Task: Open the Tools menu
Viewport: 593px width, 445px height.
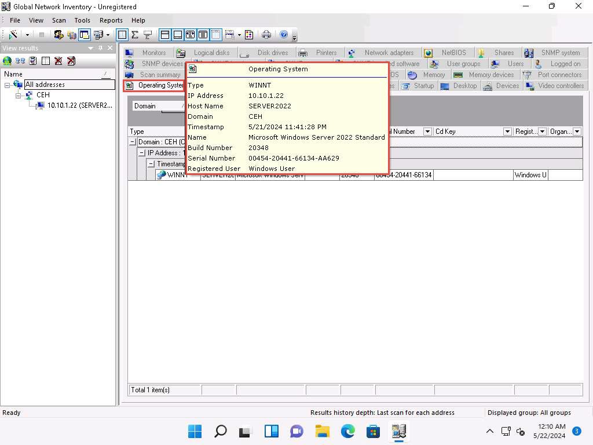Action: point(82,20)
